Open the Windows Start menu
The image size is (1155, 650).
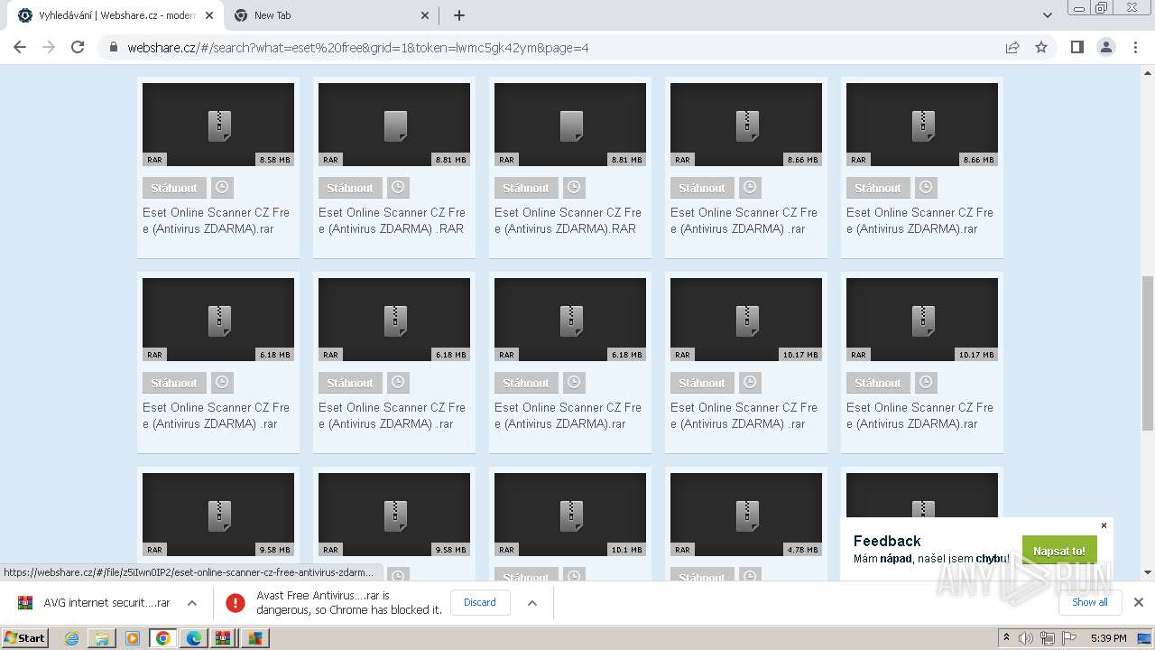coord(25,637)
